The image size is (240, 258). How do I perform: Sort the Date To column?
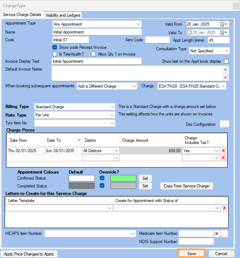point(63,140)
